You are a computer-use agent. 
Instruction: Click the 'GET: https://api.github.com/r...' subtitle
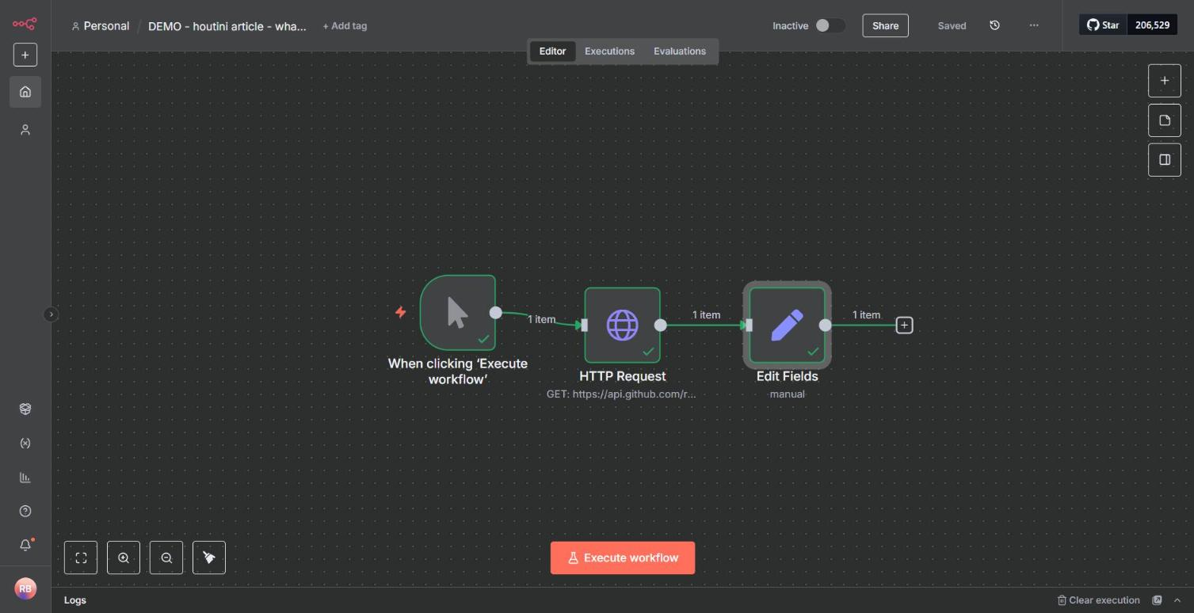tap(621, 394)
